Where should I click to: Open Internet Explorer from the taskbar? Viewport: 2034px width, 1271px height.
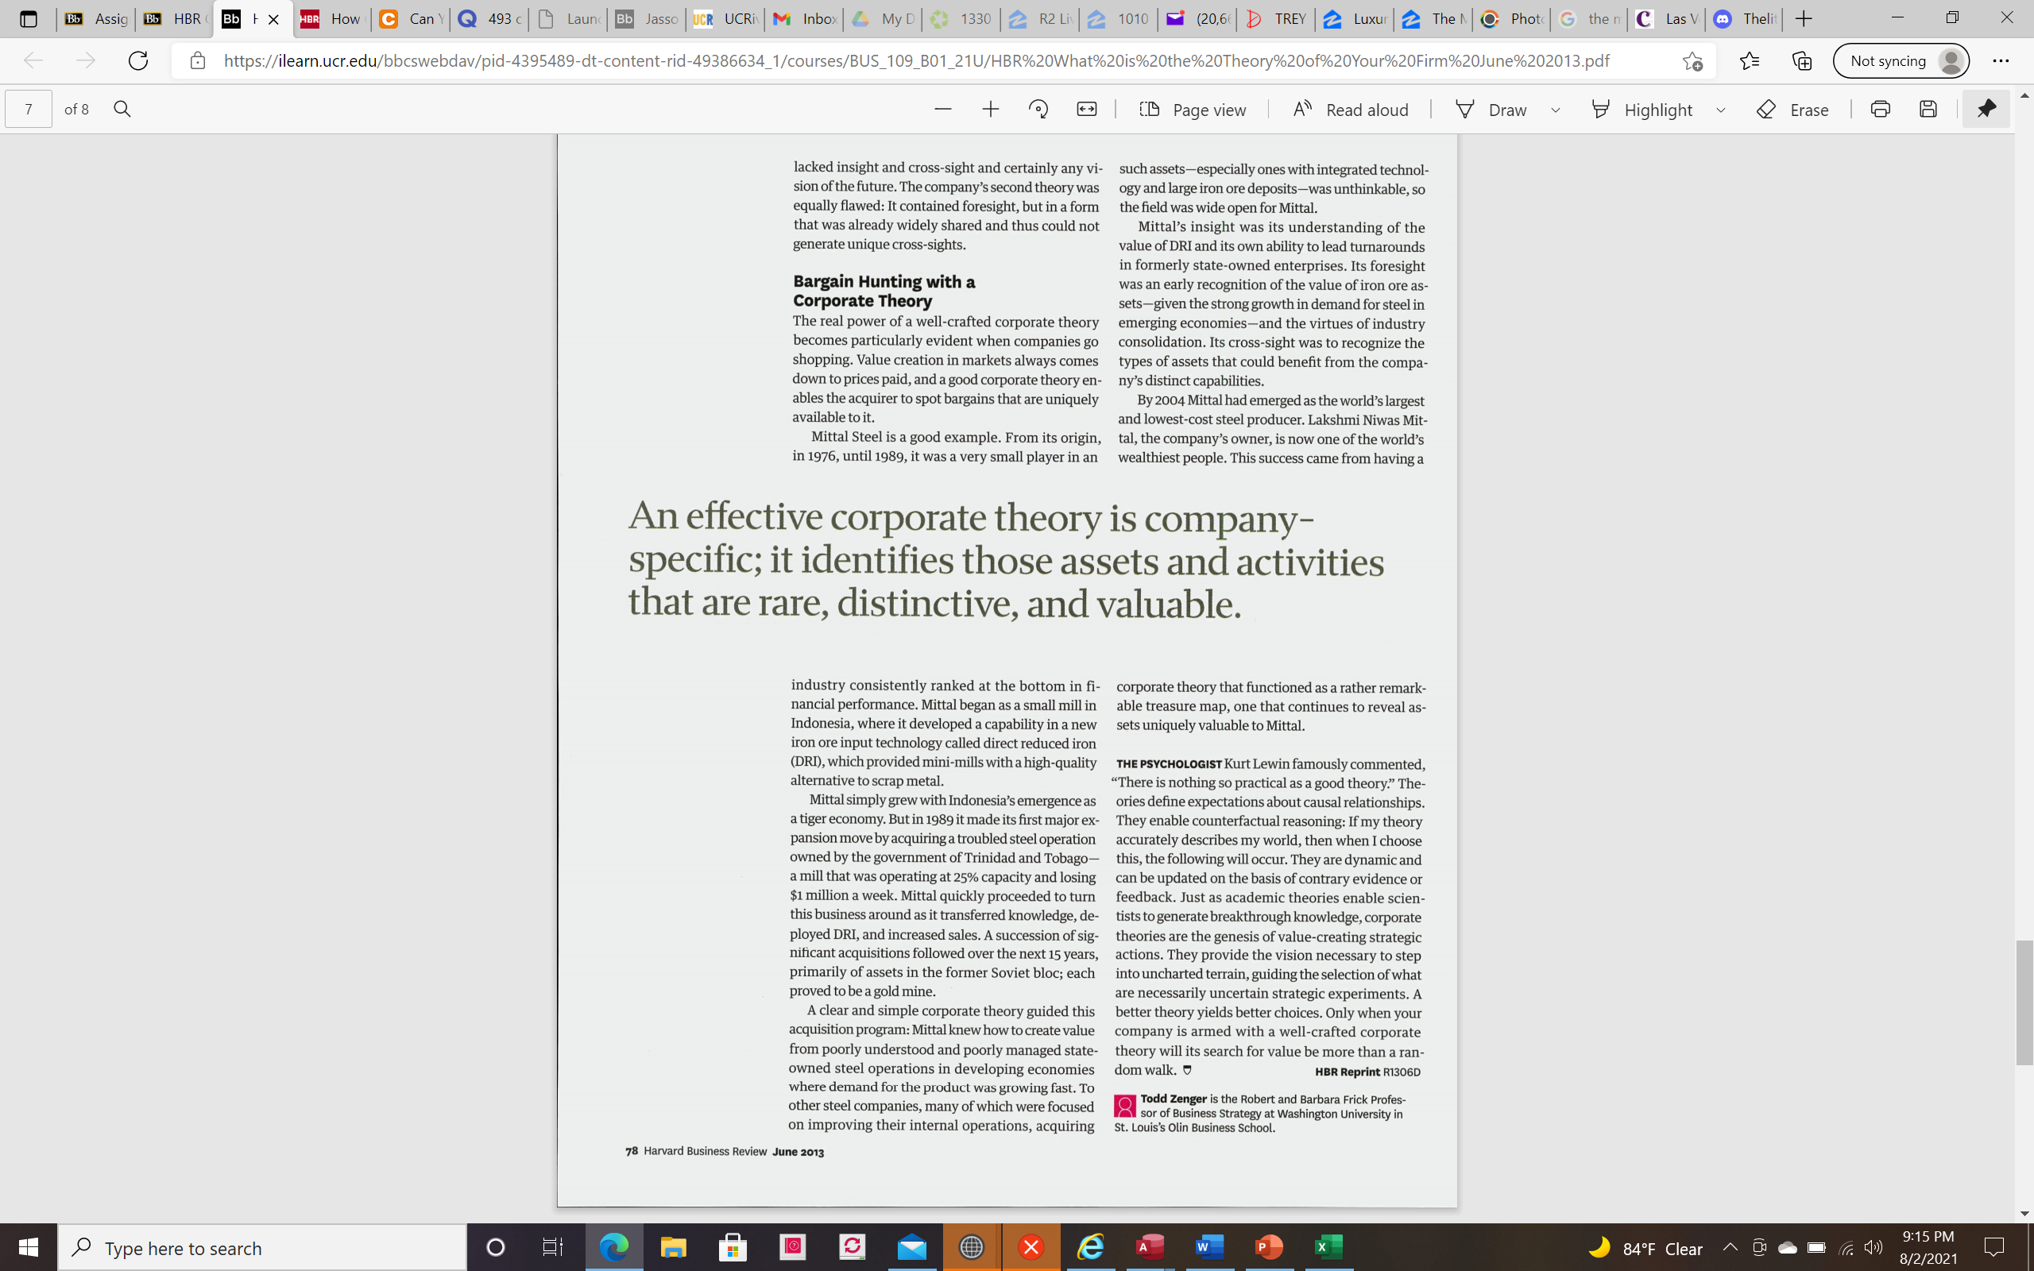1090,1247
